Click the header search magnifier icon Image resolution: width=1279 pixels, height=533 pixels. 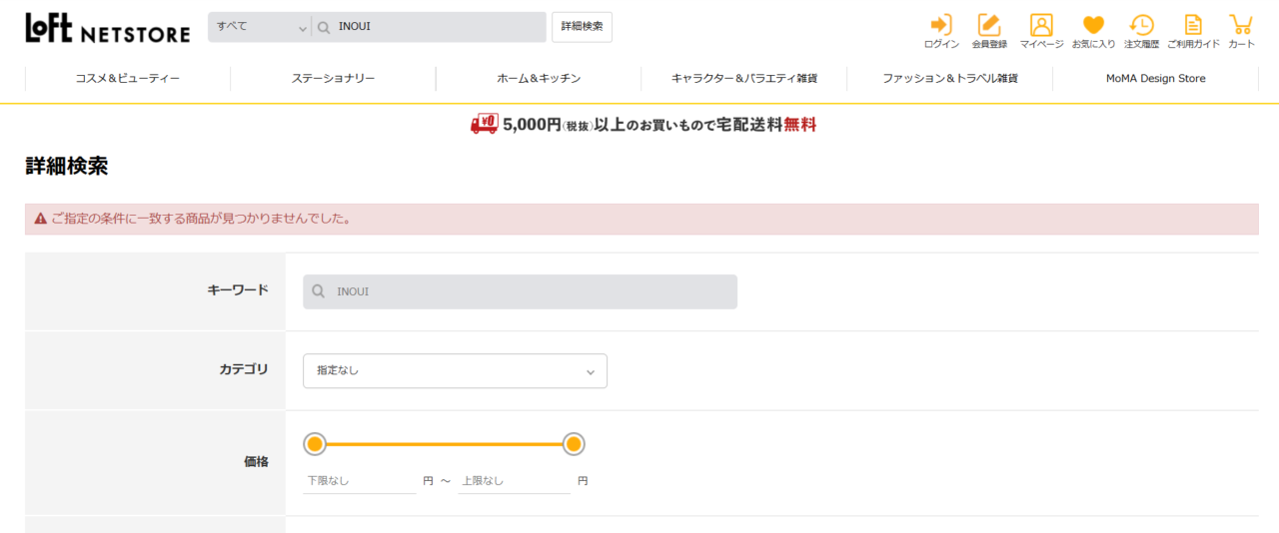pyautogui.click(x=324, y=27)
